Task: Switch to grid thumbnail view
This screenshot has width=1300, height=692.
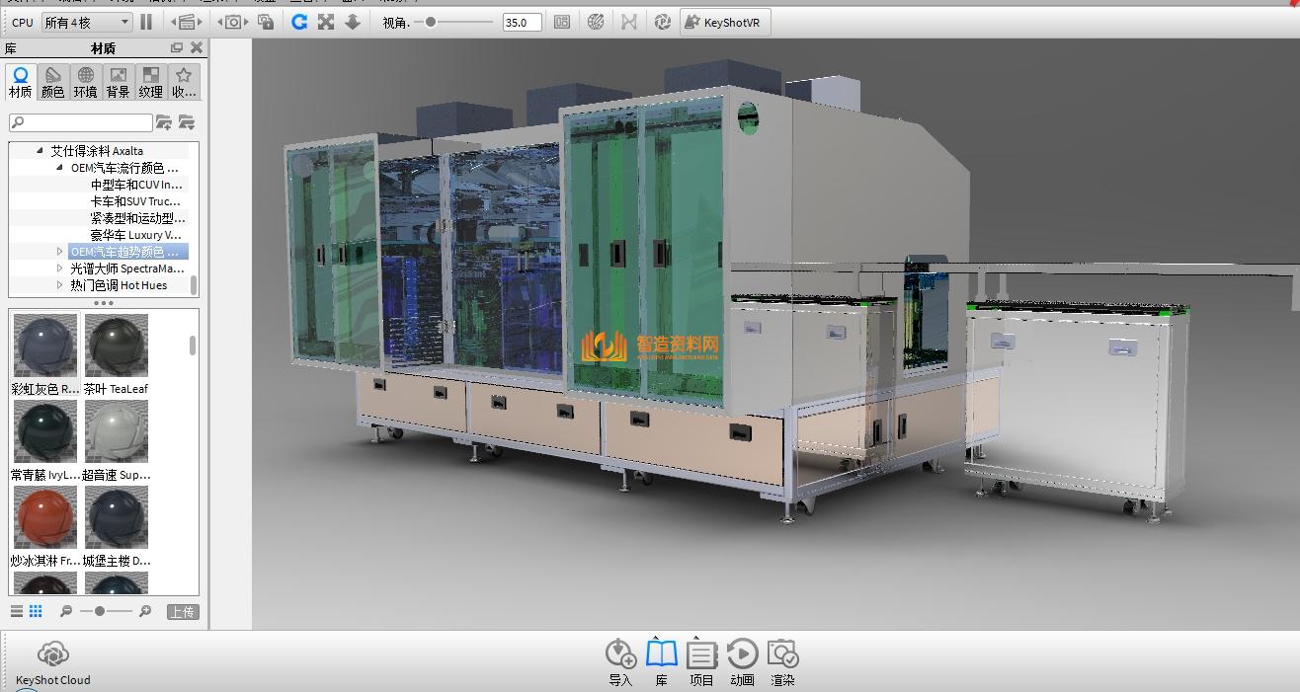Action: [x=36, y=612]
